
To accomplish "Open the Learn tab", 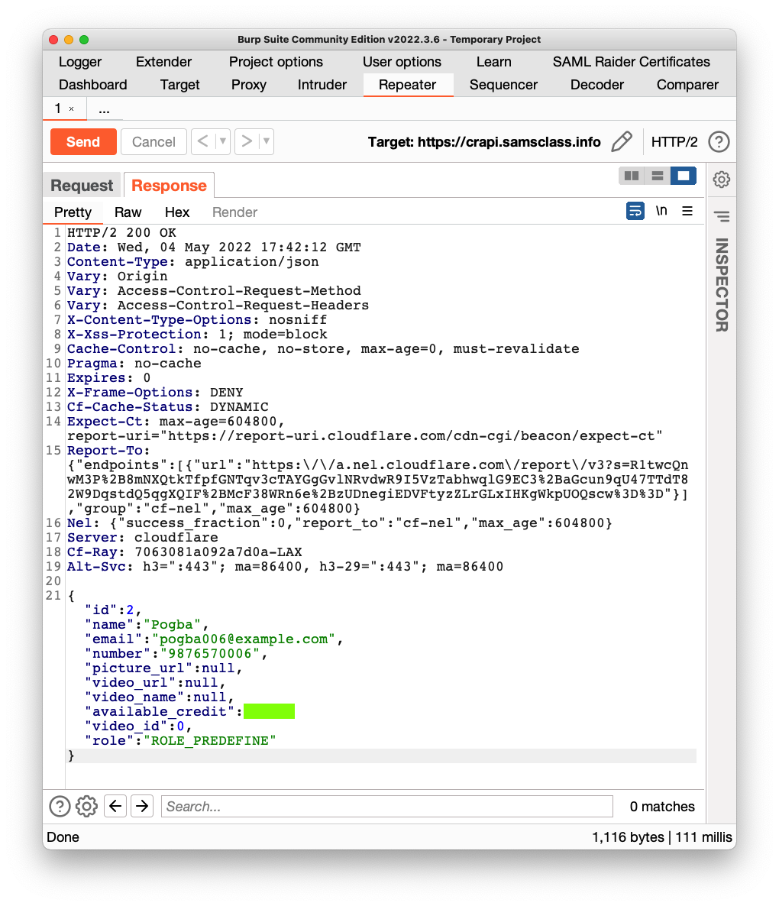I will (x=493, y=62).
